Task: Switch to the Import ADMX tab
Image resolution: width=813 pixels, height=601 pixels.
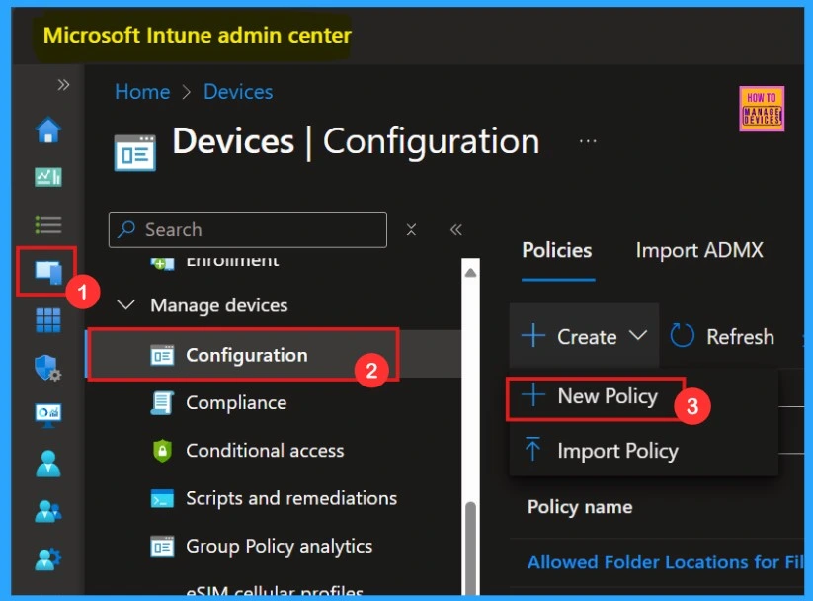Action: (699, 251)
